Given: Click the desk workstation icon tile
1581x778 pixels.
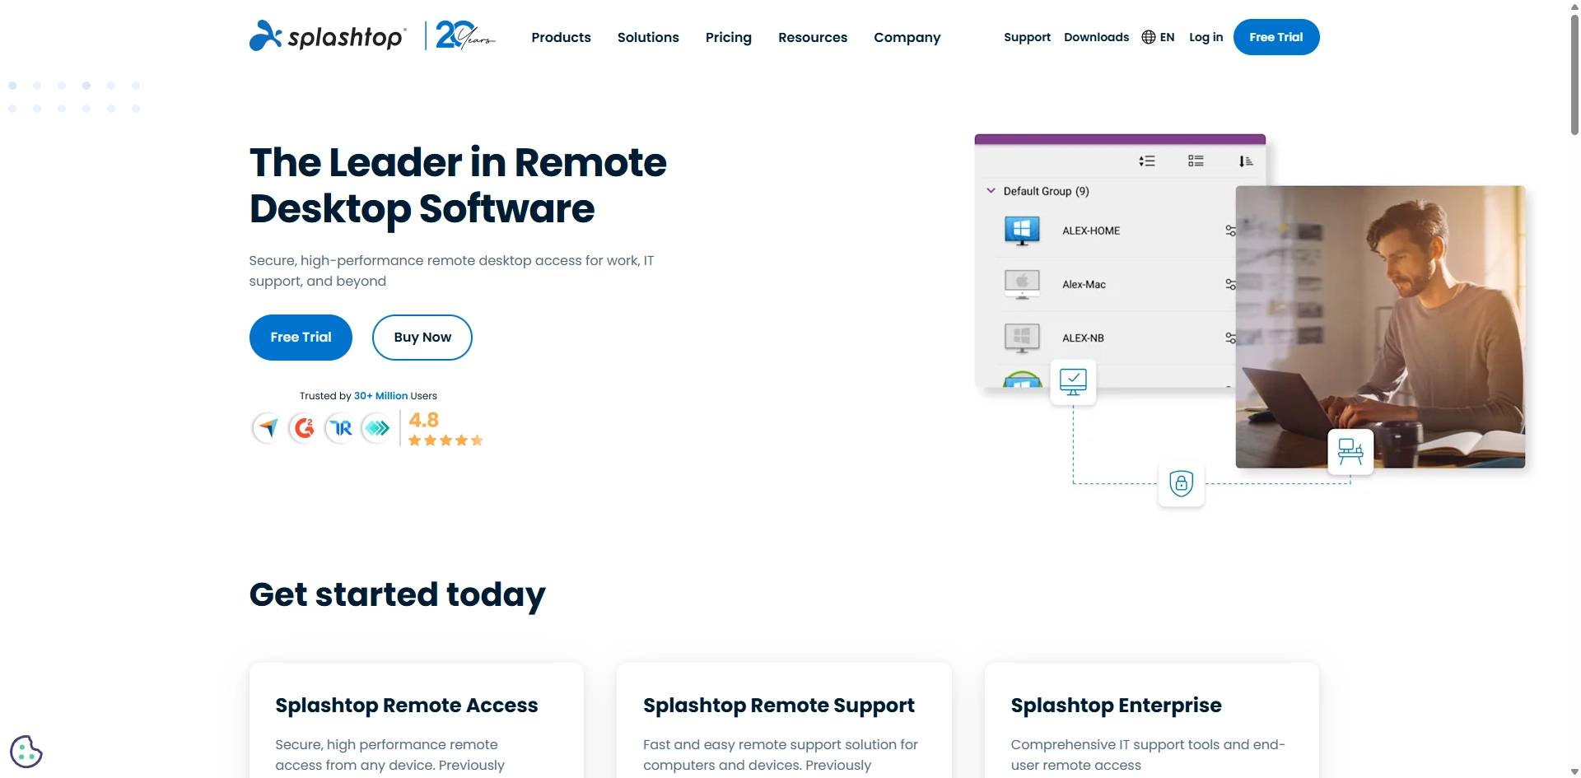Looking at the screenshot, I should click(x=1350, y=451).
